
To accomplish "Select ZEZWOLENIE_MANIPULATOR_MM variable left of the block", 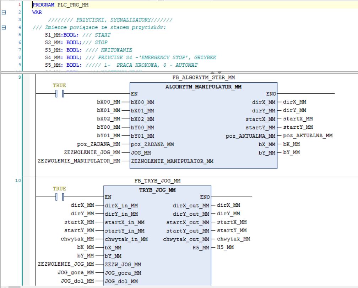I will tap(79, 161).
